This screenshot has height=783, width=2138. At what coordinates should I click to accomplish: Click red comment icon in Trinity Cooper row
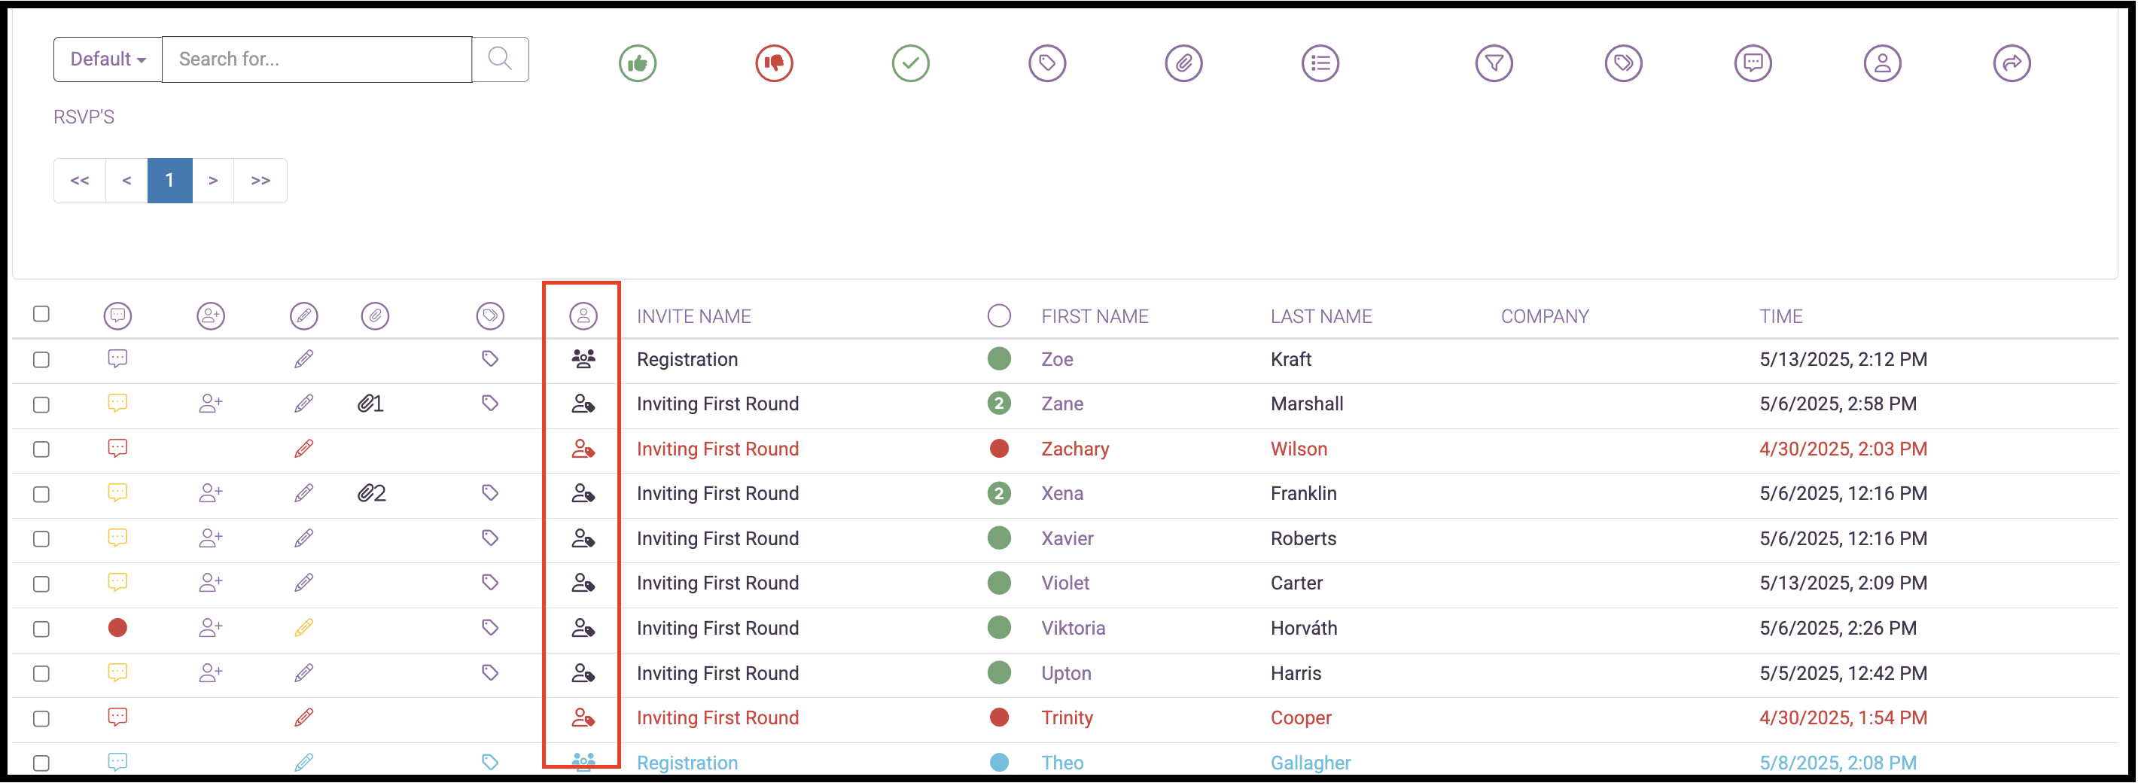tap(118, 717)
